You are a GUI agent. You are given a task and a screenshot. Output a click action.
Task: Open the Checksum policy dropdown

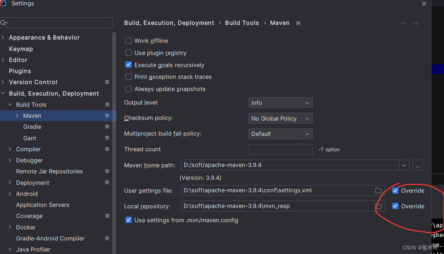coord(280,118)
